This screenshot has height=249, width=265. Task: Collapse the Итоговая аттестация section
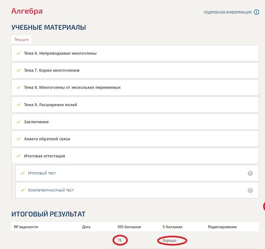click(135, 156)
